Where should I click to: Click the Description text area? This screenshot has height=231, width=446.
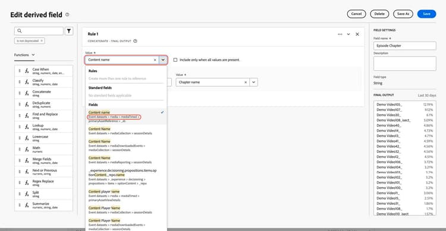(404, 64)
